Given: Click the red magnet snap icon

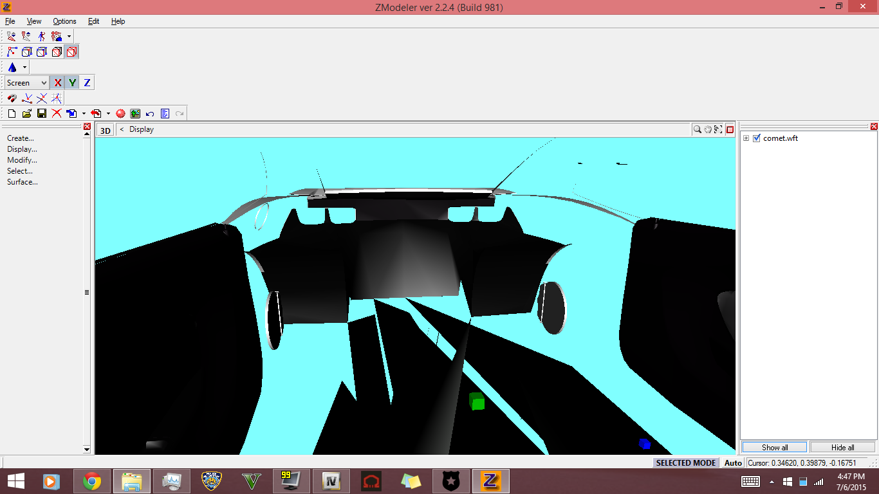Looking at the screenshot, I should click(12, 98).
